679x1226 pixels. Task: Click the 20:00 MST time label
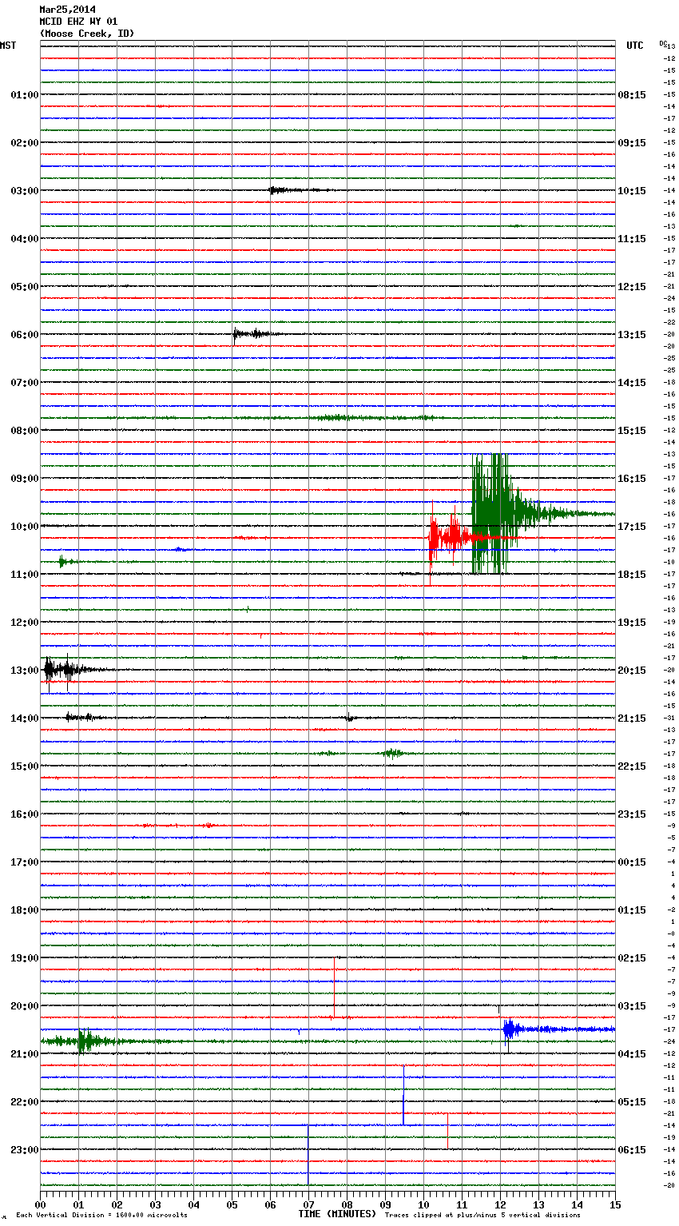(24, 1006)
